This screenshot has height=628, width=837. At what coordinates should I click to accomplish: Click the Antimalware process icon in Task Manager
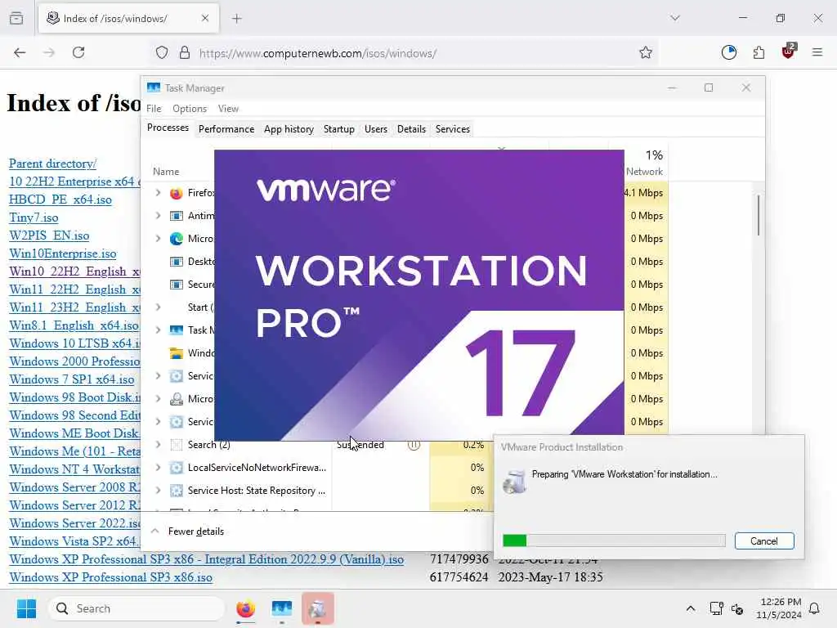pyautogui.click(x=177, y=216)
